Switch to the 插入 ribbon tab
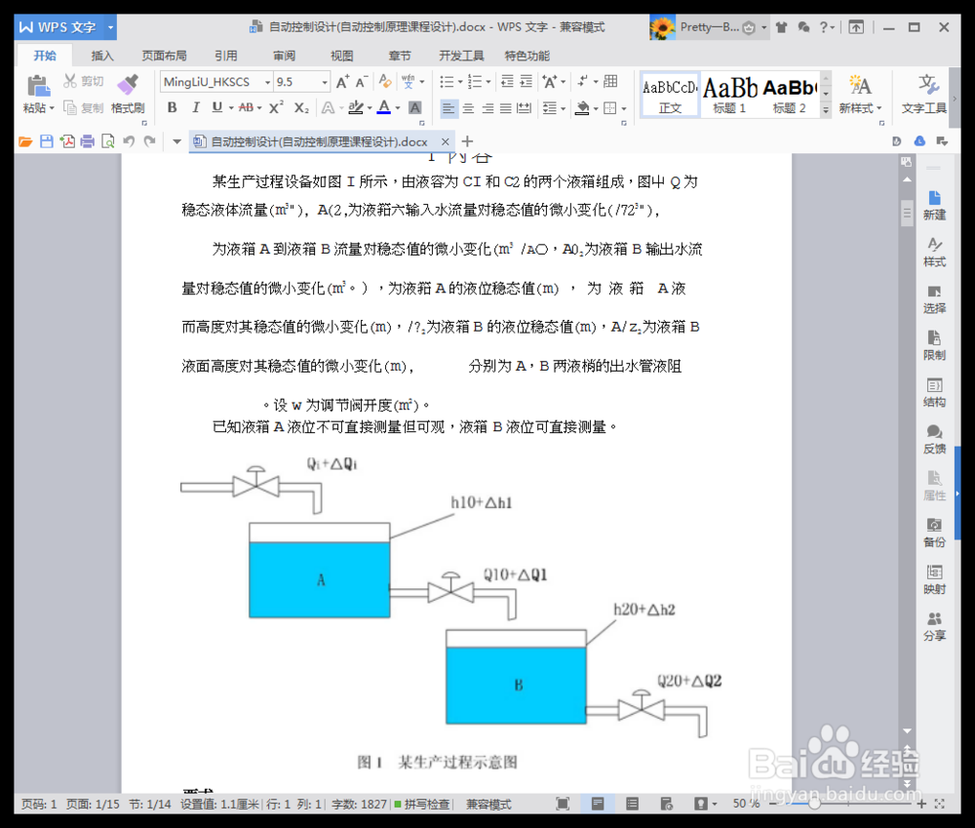Image resolution: width=975 pixels, height=828 pixels. coord(101,56)
